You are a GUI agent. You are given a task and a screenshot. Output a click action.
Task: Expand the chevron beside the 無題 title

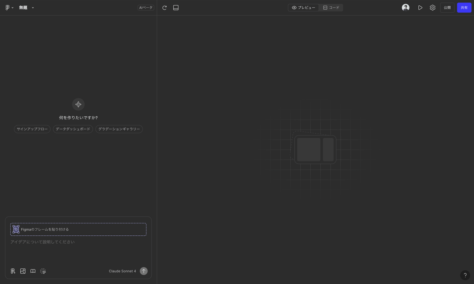point(33,8)
